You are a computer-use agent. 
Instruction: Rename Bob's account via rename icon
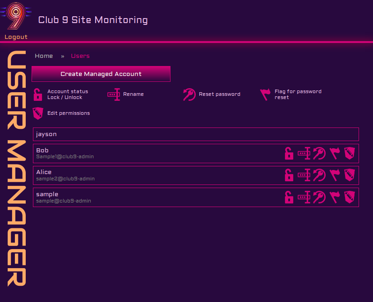coord(304,154)
